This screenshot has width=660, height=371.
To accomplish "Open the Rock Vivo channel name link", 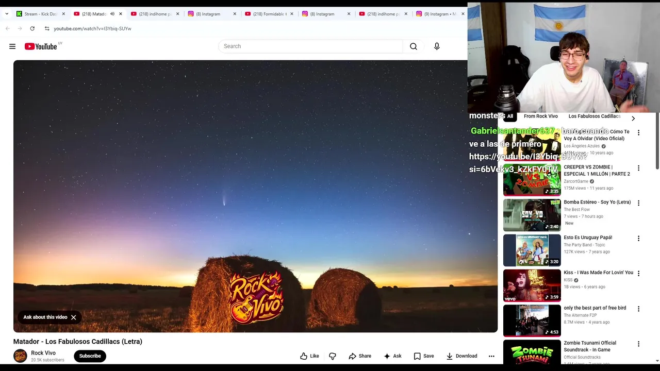I will [43, 353].
